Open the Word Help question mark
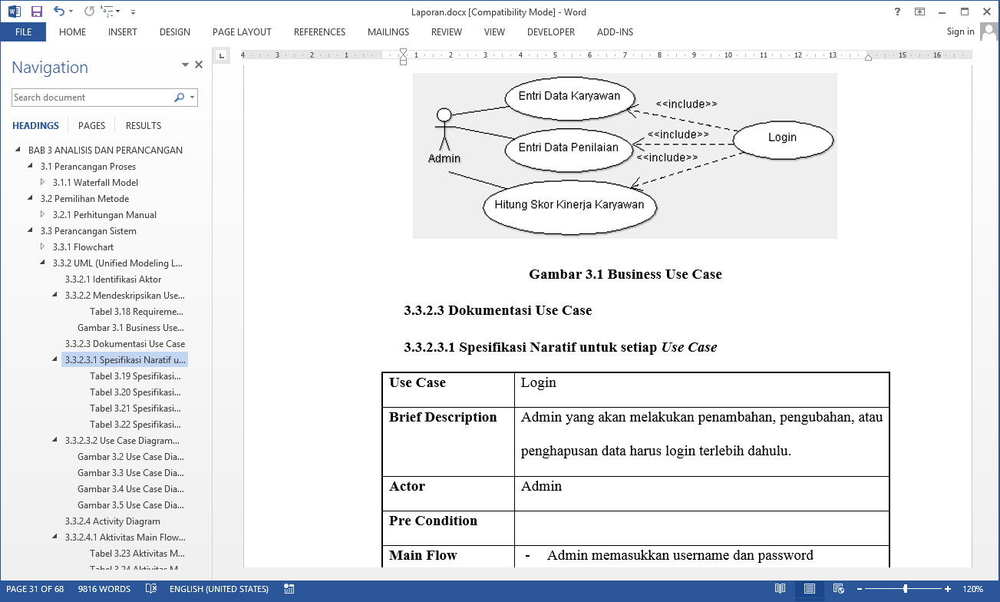The image size is (1000, 602). [x=897, y=12]
